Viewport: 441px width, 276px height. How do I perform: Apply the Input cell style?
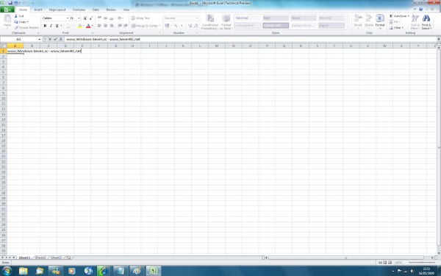pyautogui.click(x=331, y=25)
